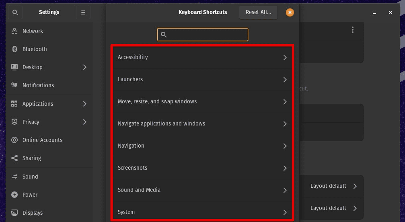The width and height of the screenshot is (405, 222).
Task: Click the Accessibility category label
Action: (133, 57)
